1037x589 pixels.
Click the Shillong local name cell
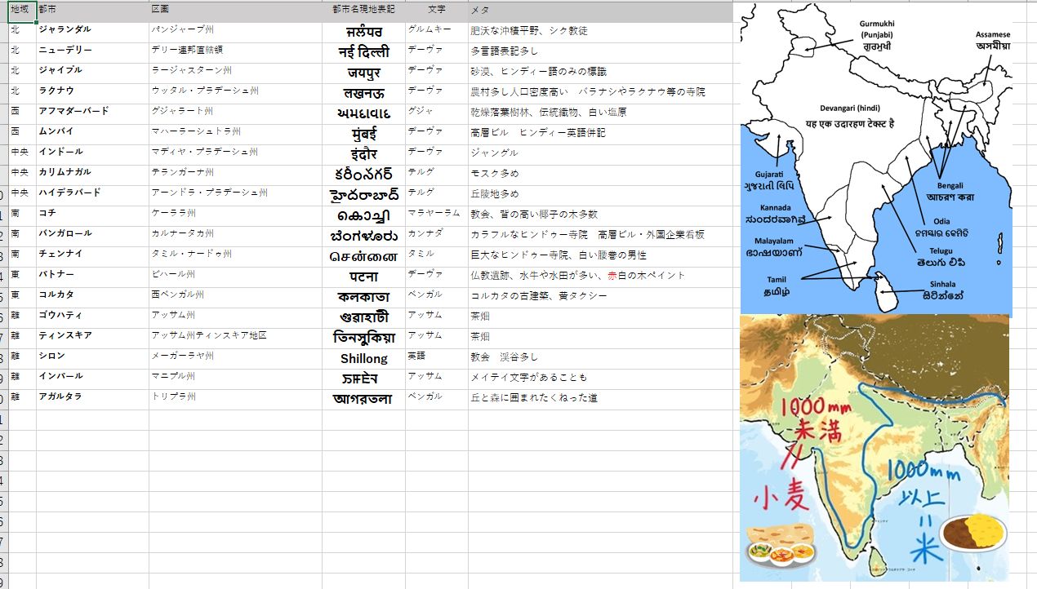363,358
